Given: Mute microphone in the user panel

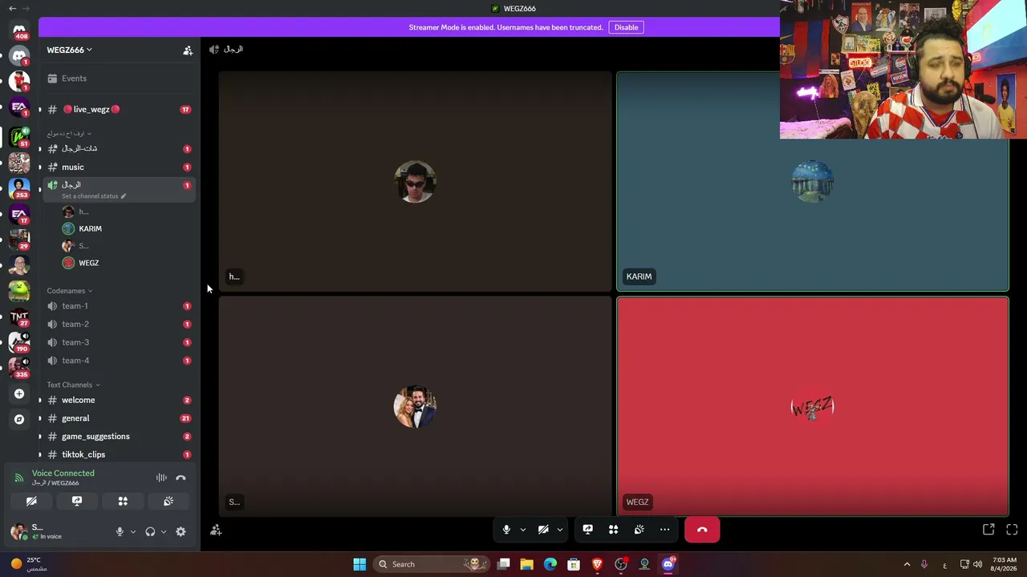Looking at the screenshot, I should point(120,531).
